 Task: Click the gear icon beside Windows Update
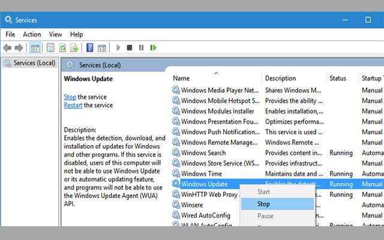pos(176,184)
